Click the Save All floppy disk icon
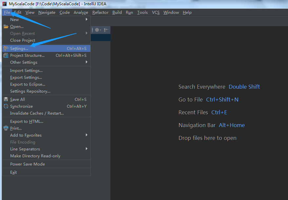Viewport: 288px width, 200px height. [x=6, y=99]
